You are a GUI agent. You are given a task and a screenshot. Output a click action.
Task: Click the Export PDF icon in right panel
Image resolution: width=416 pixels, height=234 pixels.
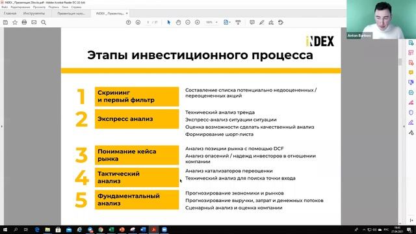coord(411,43)
